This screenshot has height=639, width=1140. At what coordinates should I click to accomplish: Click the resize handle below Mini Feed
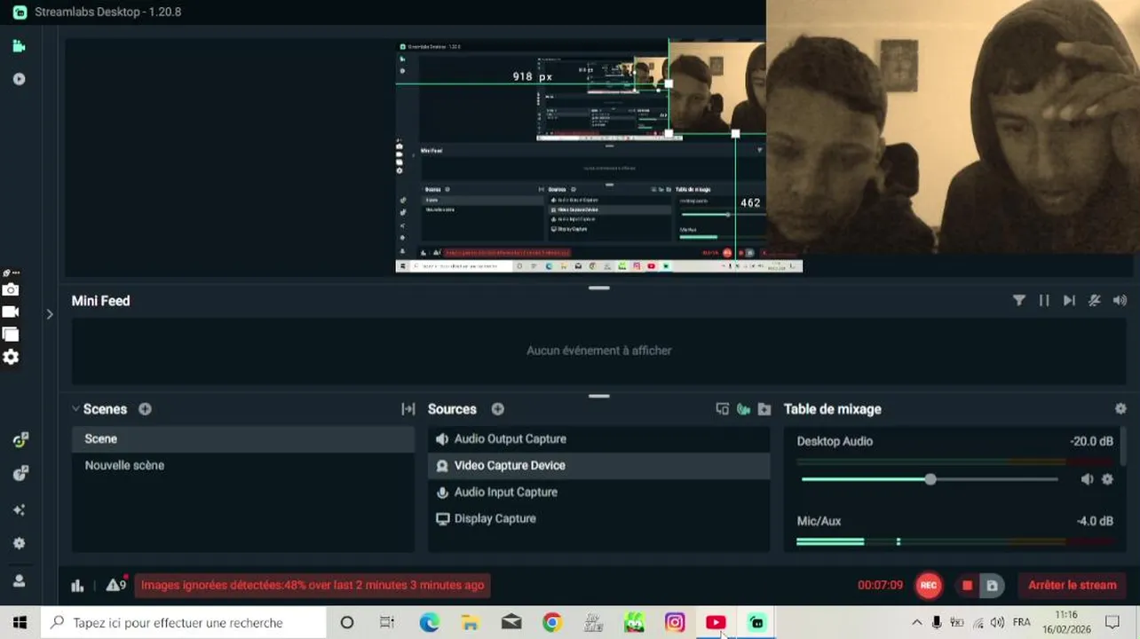pos(599,396)
